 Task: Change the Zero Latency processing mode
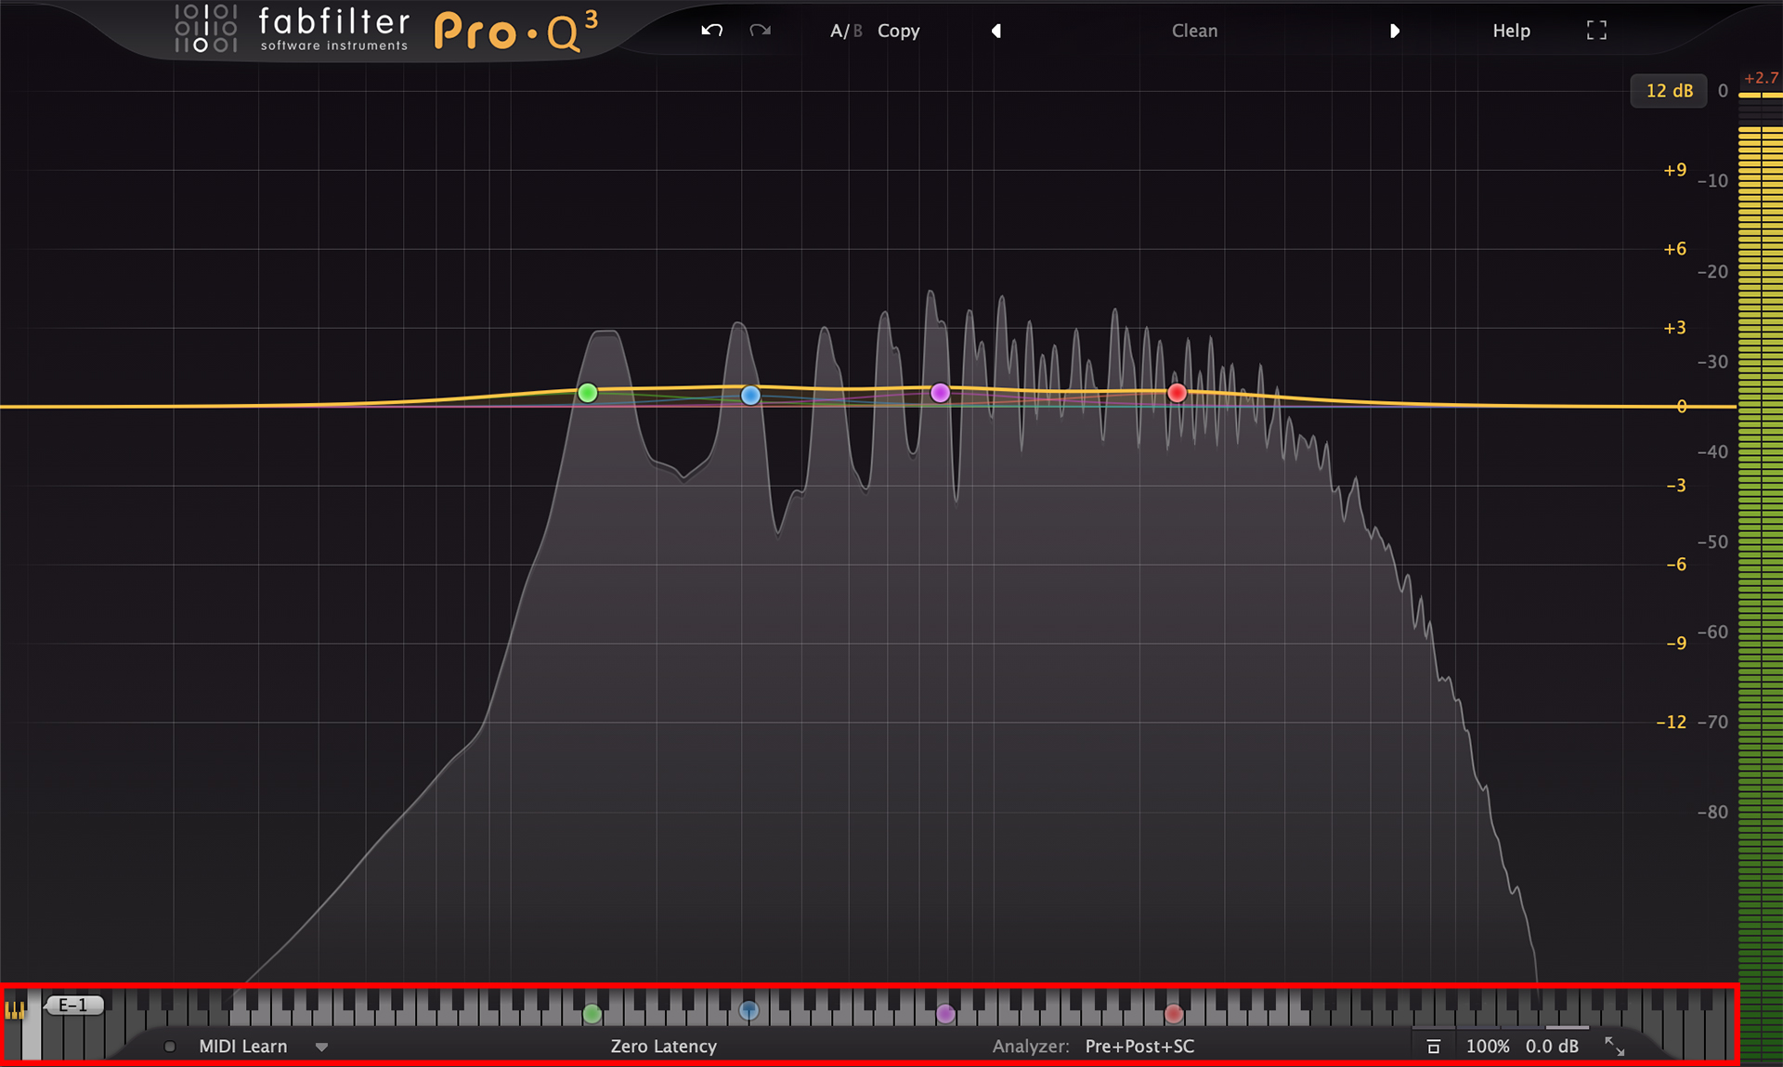pos(663,1047)
